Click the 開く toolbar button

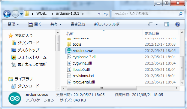35,24
